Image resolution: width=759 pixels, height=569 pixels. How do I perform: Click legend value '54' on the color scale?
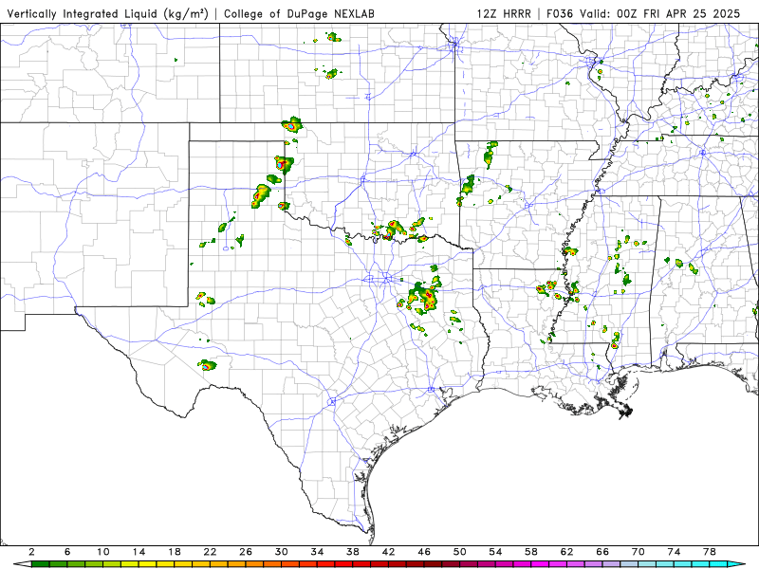pyautogui.click(x=495, y=552)
